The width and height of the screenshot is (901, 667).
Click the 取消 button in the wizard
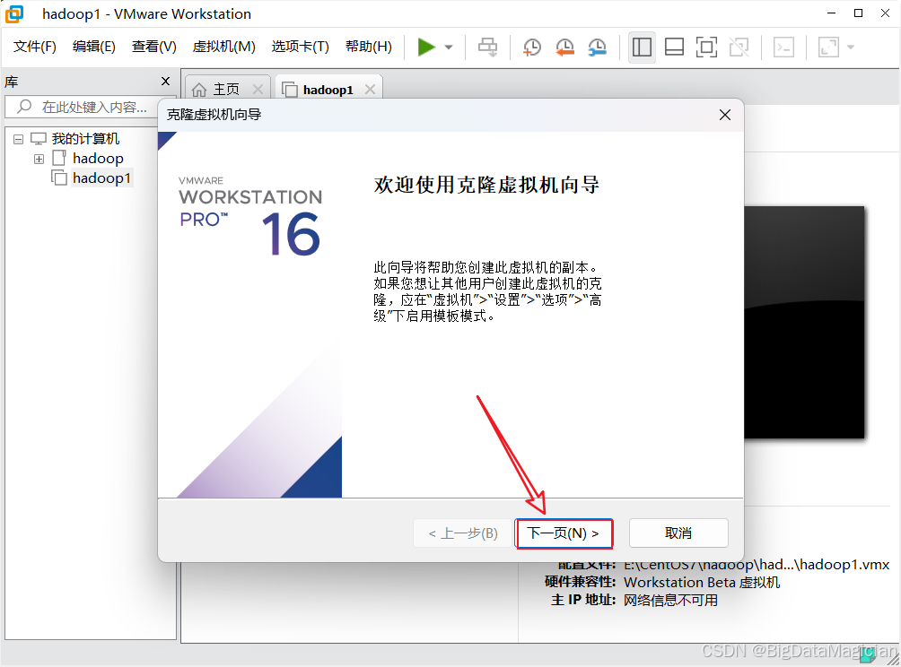point(678,533)
